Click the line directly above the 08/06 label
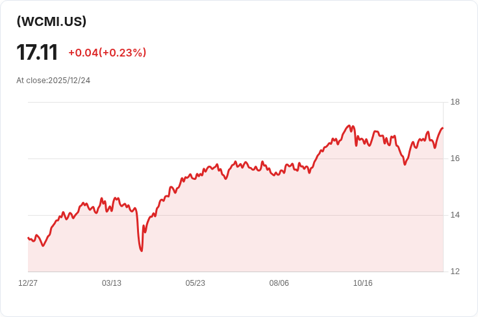 (279, 173)
